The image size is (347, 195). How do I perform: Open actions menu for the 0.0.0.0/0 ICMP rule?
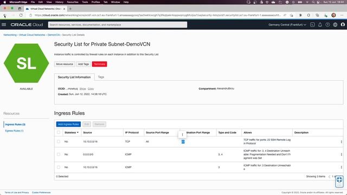coord(341,154)
